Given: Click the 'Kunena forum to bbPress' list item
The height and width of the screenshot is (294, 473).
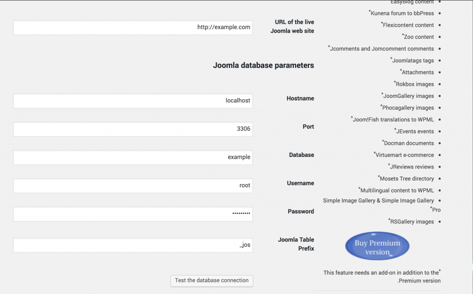Looking at the screenshot, I should (401, 13).
